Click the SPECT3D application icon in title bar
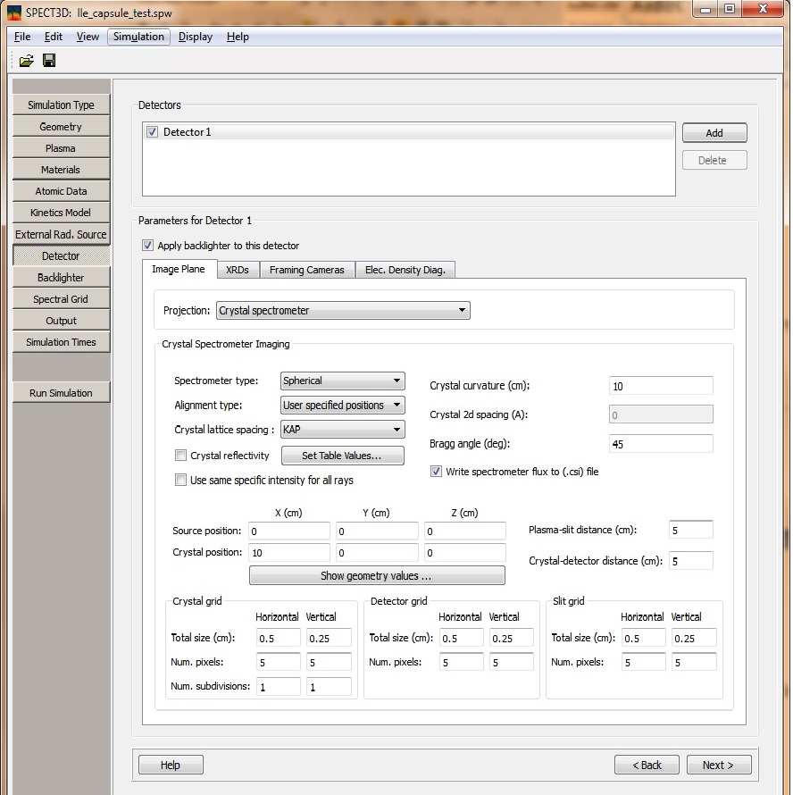Viewport: 793px width, 795px height. tap(14, 11)
